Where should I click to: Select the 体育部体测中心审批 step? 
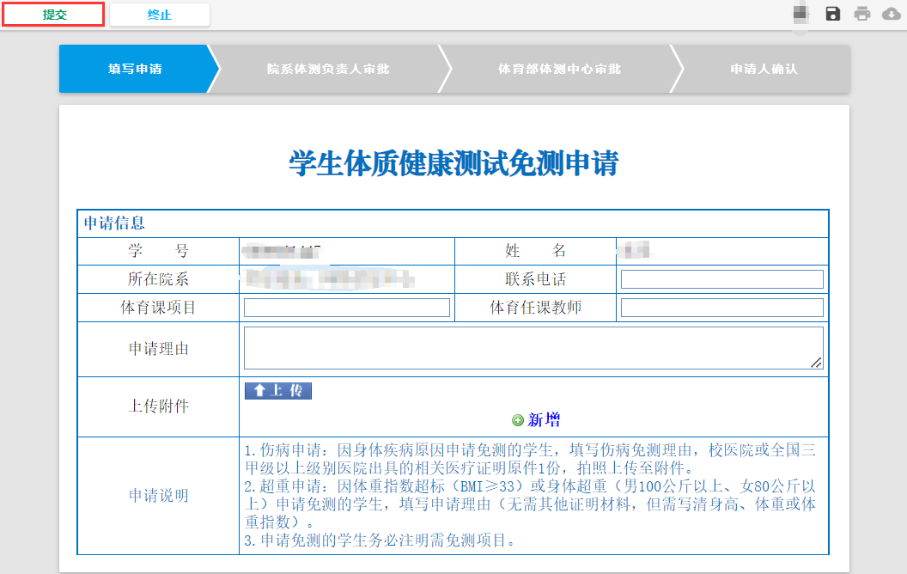[559, 69]
